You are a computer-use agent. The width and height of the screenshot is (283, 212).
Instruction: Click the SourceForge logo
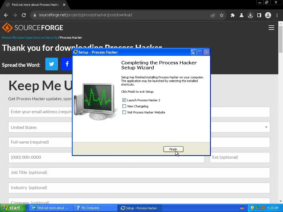[x=33, y=28]
